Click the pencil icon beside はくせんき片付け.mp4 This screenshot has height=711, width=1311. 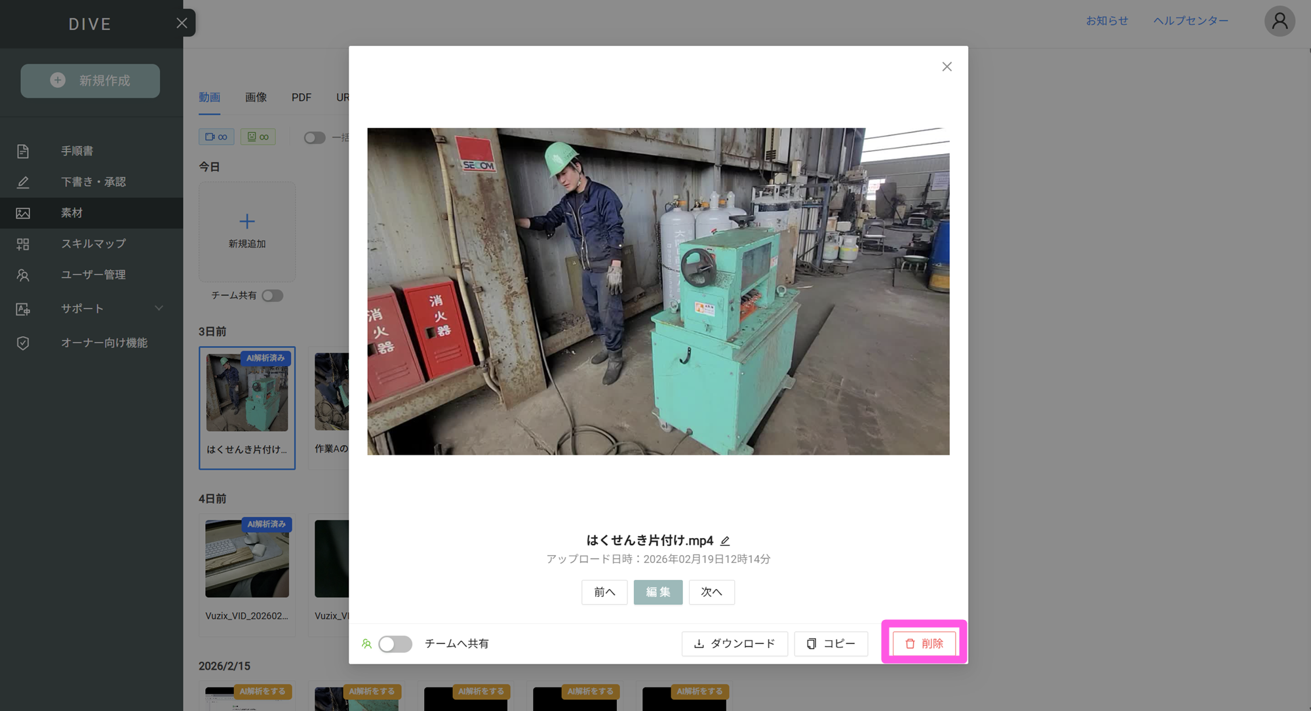click(x=725, y=541)
